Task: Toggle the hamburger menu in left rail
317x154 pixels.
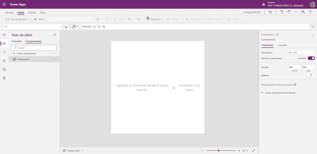Action: tap(4, 35)
